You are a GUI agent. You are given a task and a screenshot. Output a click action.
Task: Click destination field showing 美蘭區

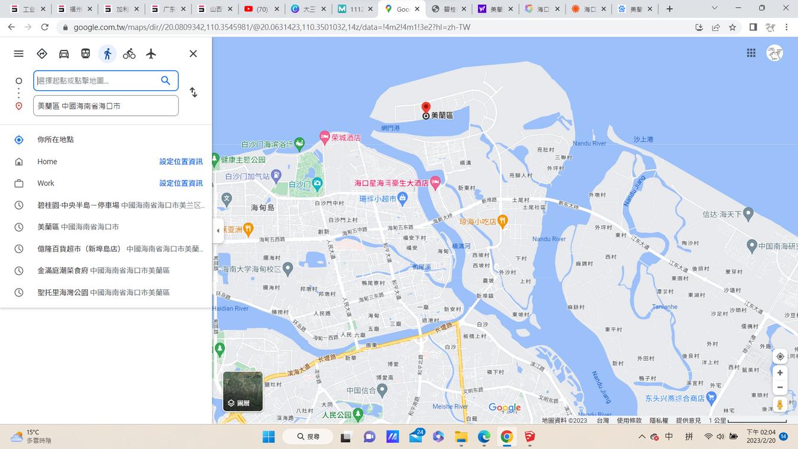pyautogui.click(x=106, y=106)
